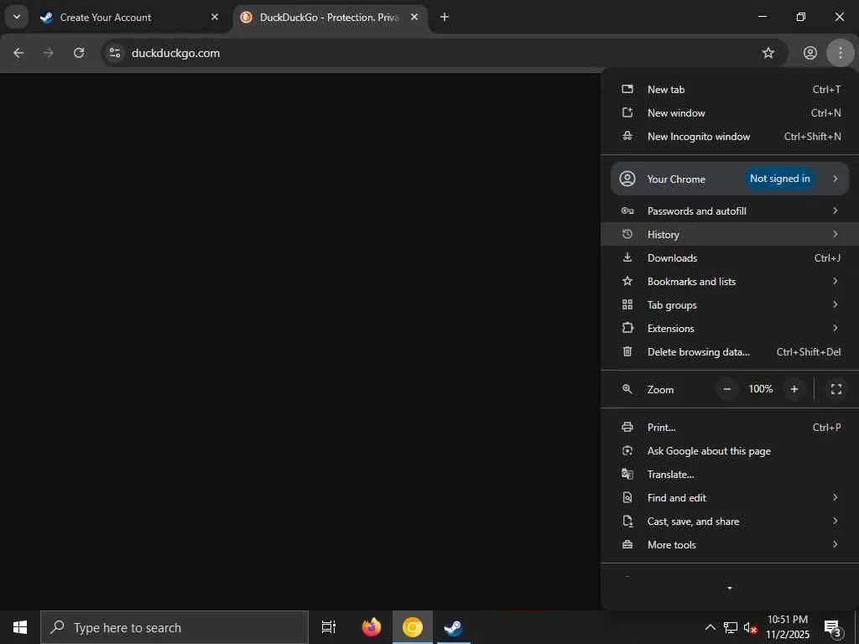Screen dimensions: 859x644
Task: Open site information icon beside duckduckgo.com
Action: [x=114, y=53]
